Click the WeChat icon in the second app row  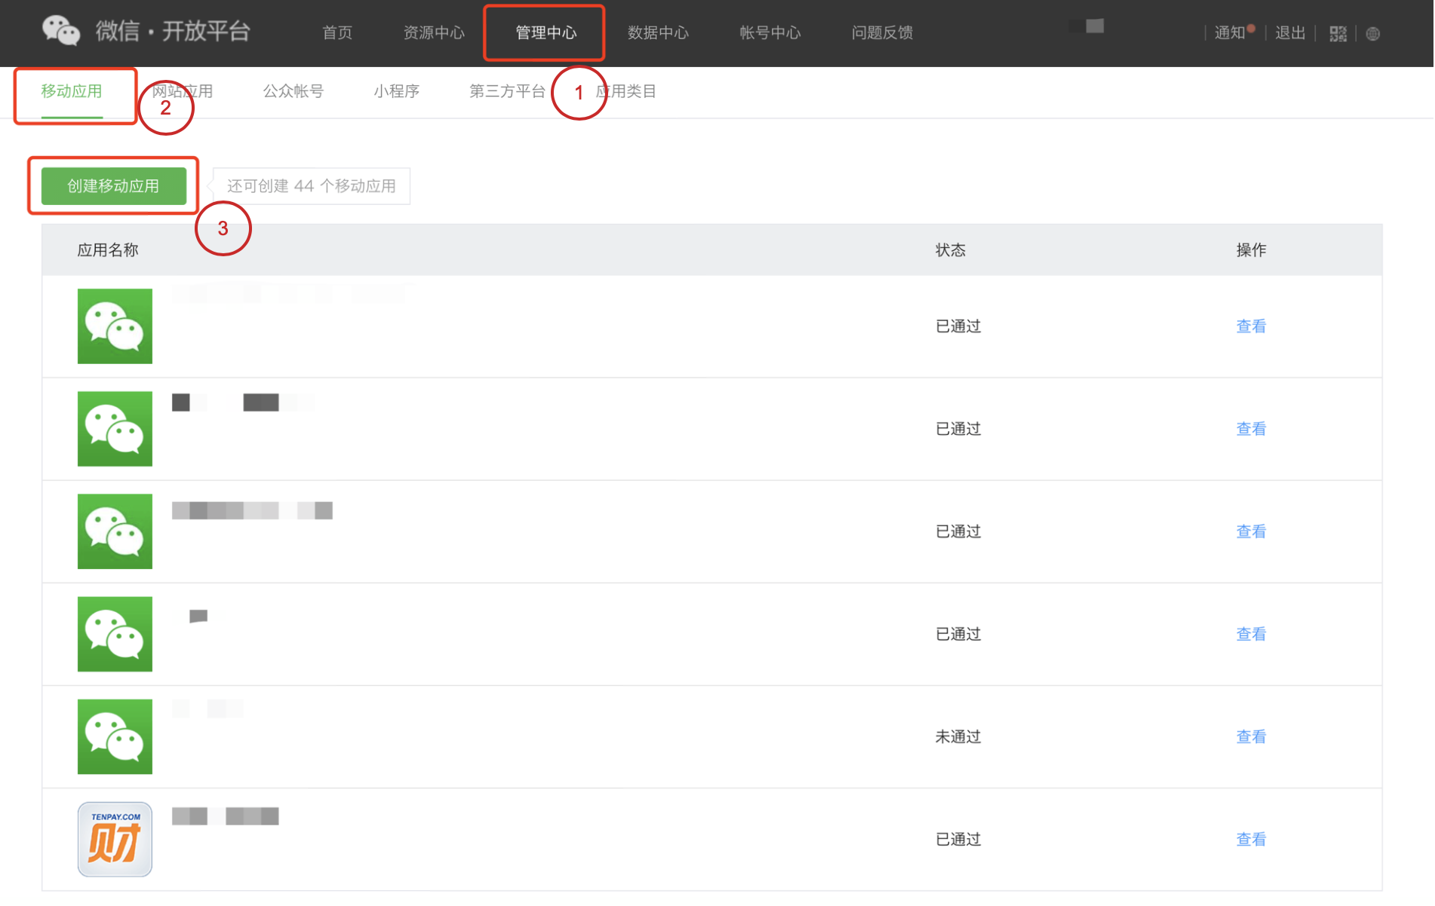pyautogui.click(x=114, y=428)
